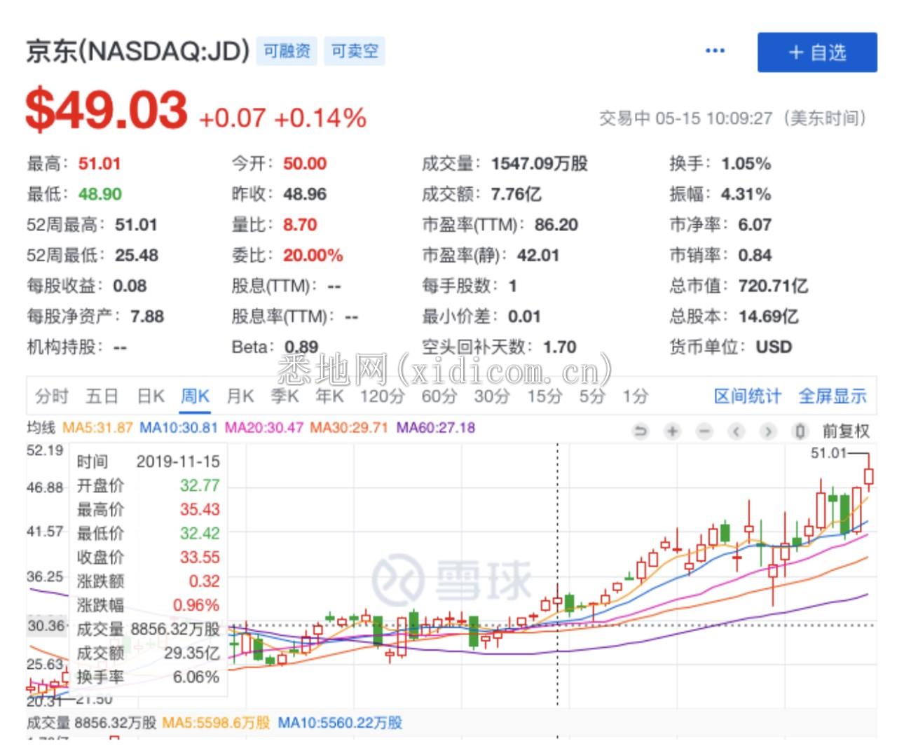Switch to the 日K tab
This screenshot has height=748, width=897.
click(151, 396)
